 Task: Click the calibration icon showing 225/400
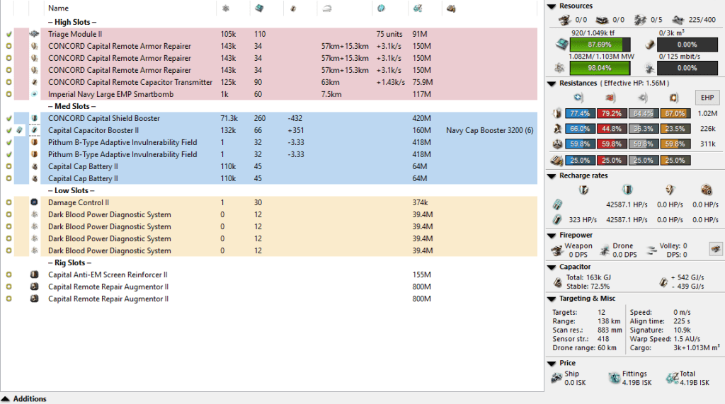(x=678, y=20)
